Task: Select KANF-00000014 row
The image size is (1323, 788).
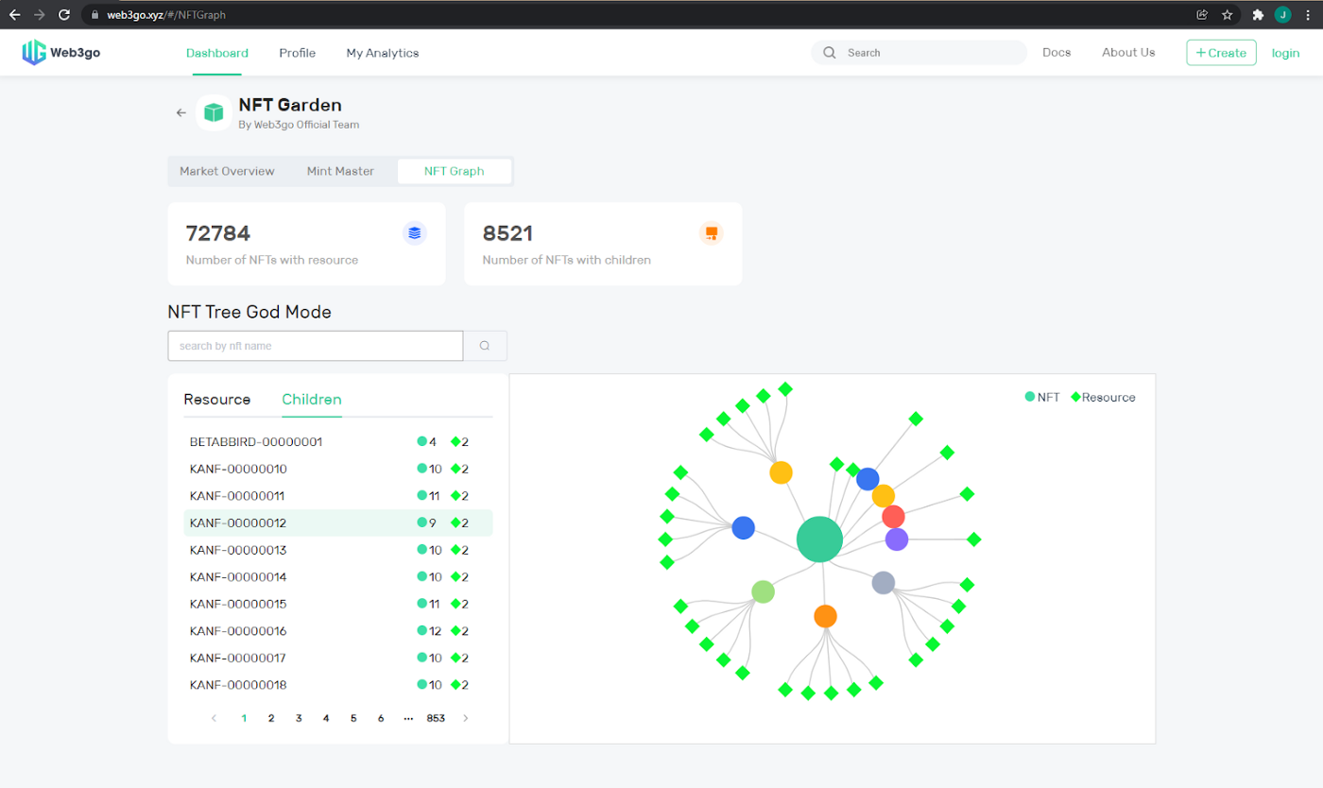Action: coord(337,576)
